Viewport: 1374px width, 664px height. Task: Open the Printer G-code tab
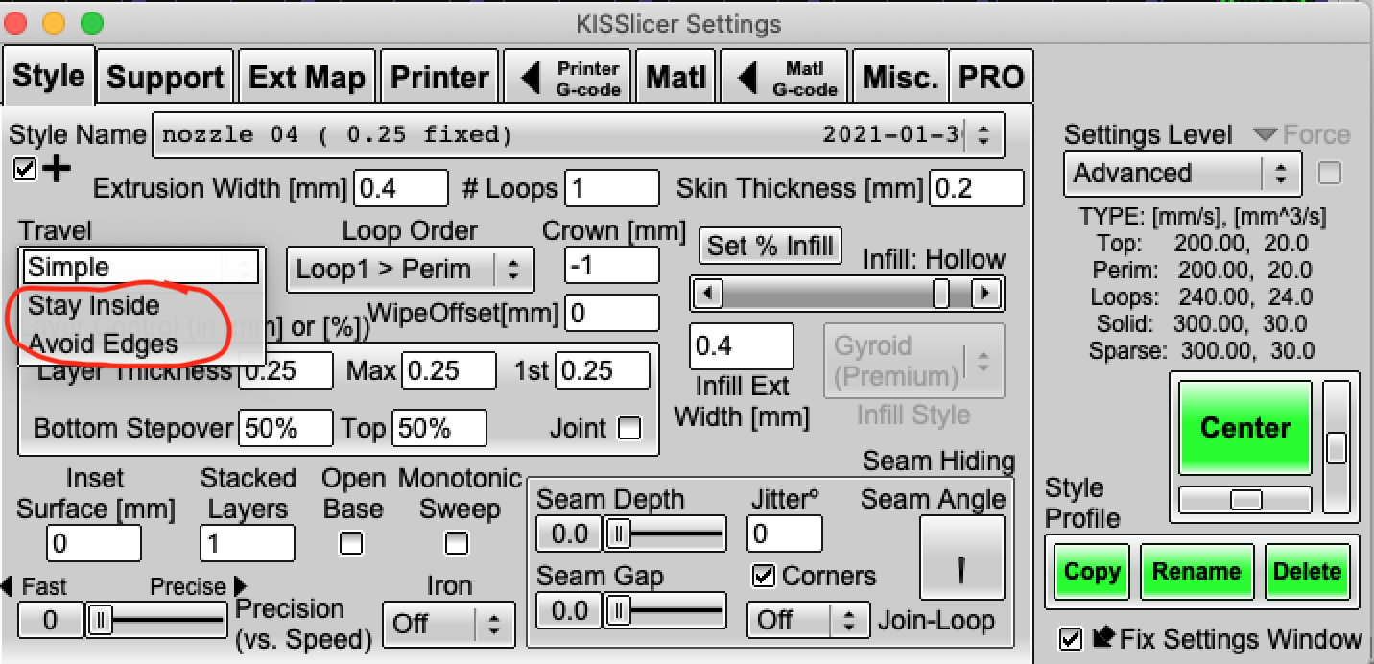point(568,77)
